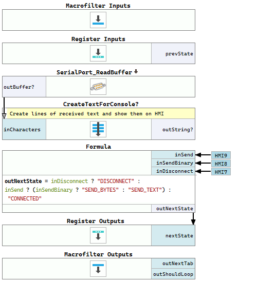The width and height of the screenshot is (257, 282).
Task: Click the CreateTextForConsole filter icon
Action: pyautogui.click(x=98, y=129)
